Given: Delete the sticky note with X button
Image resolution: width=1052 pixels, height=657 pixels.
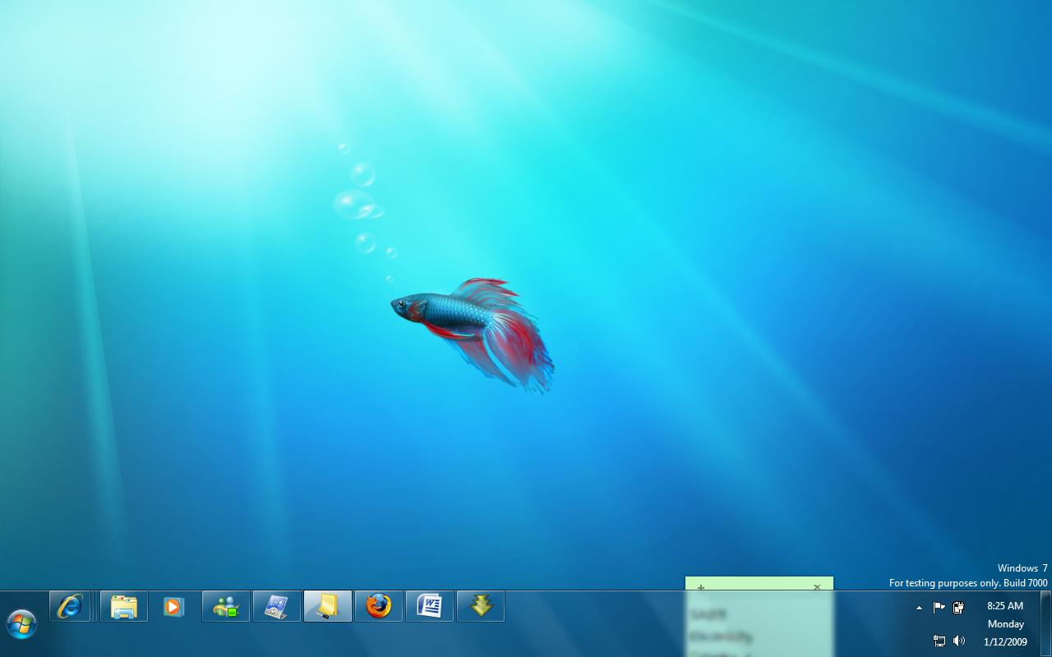Looking at the screenshot, I should (x=817, y=587).
